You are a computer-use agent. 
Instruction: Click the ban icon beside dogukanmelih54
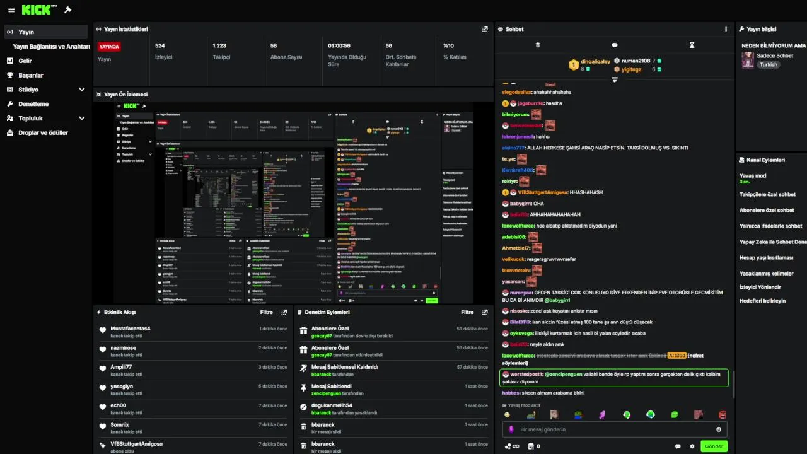coord(303,408)
